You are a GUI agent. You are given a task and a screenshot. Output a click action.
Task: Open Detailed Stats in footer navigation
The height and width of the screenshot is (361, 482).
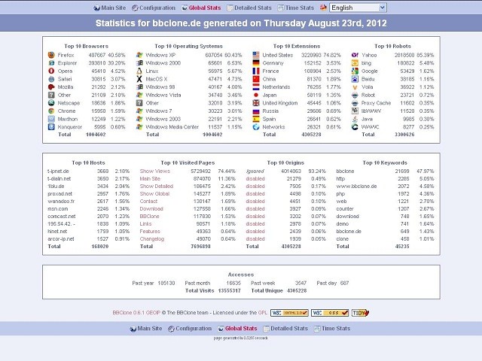[x=285, y=329]
